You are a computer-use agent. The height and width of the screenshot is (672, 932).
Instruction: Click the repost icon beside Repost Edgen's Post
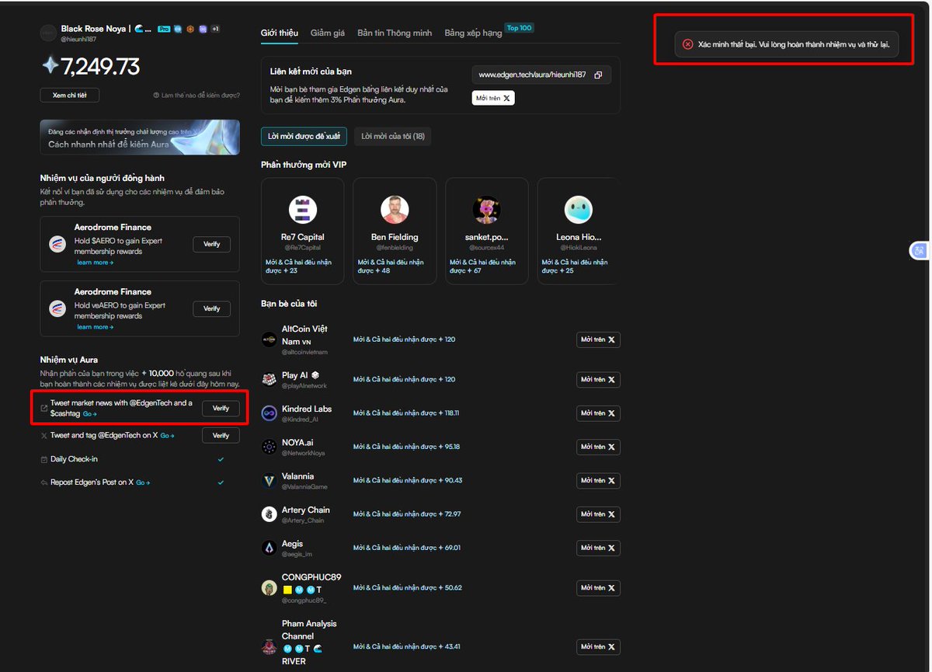[43, 482]
